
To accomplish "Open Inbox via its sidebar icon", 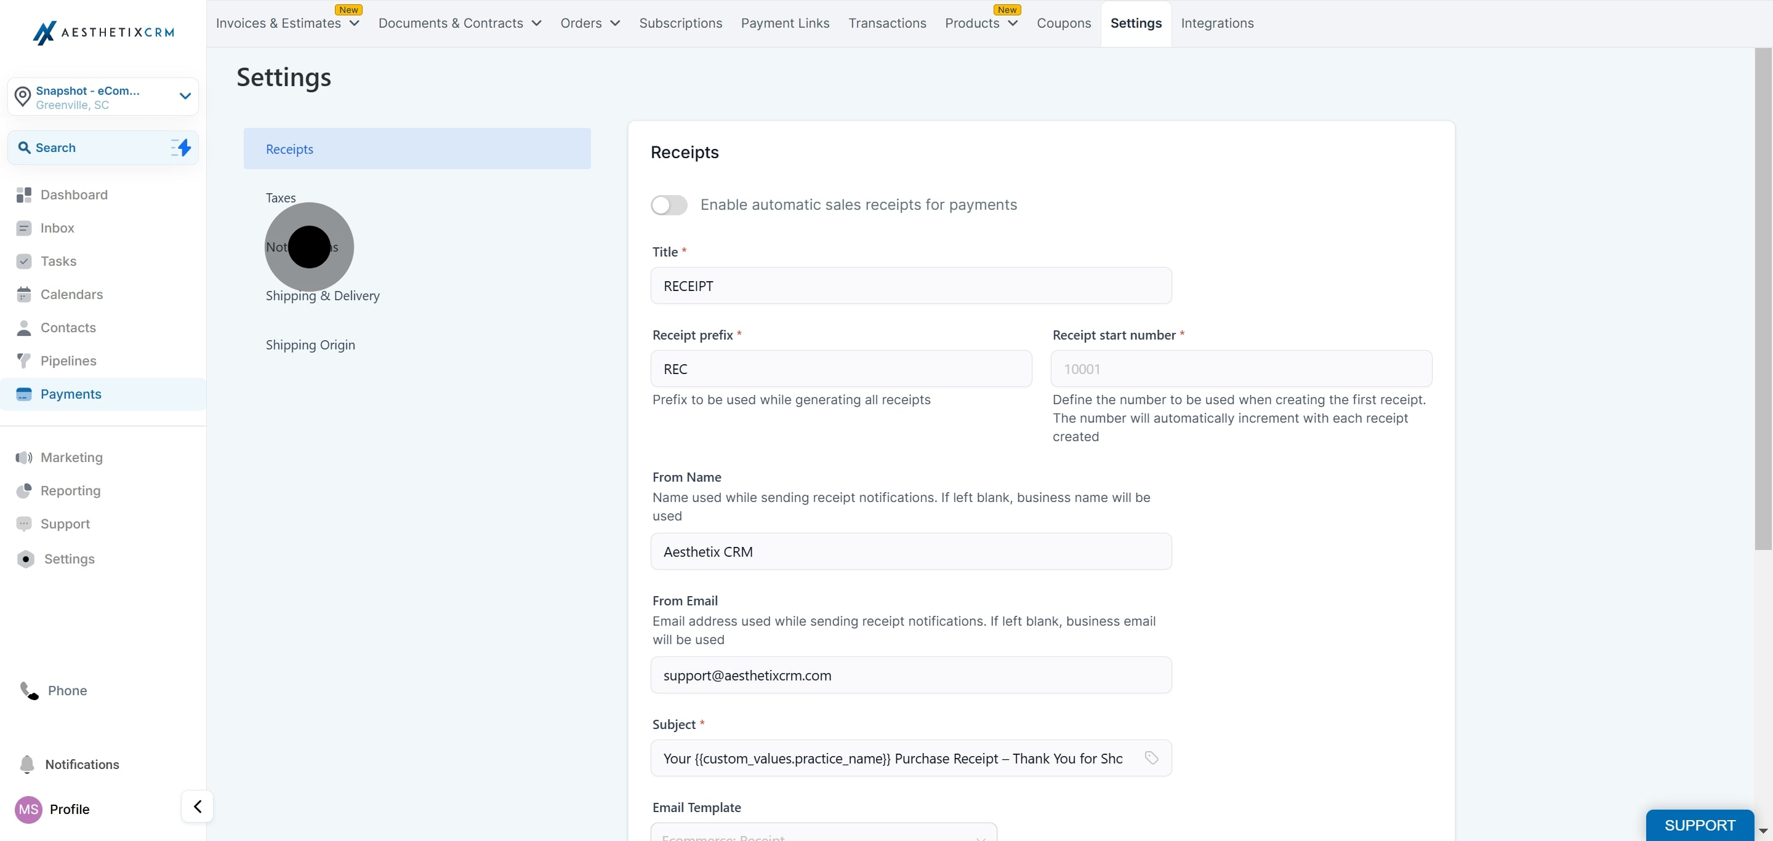I will coord(23,228).
